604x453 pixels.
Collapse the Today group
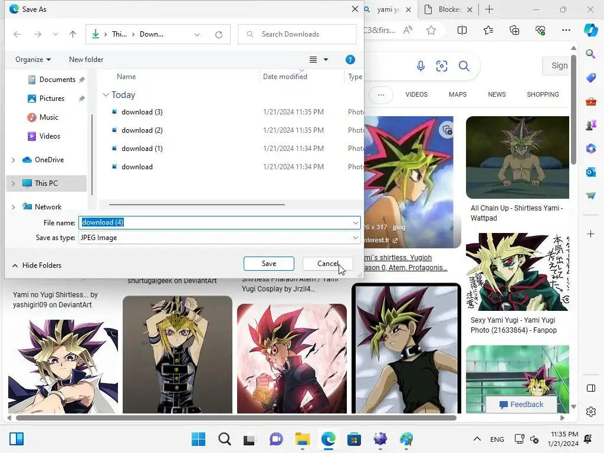coord(106,95)
